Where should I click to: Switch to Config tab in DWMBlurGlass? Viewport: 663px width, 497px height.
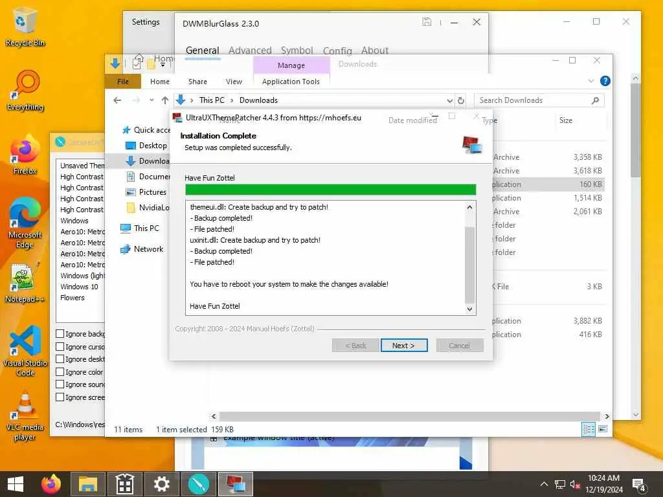(337, 50)
